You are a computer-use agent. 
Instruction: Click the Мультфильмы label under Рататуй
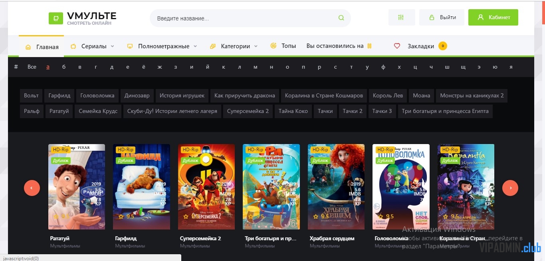65,246
